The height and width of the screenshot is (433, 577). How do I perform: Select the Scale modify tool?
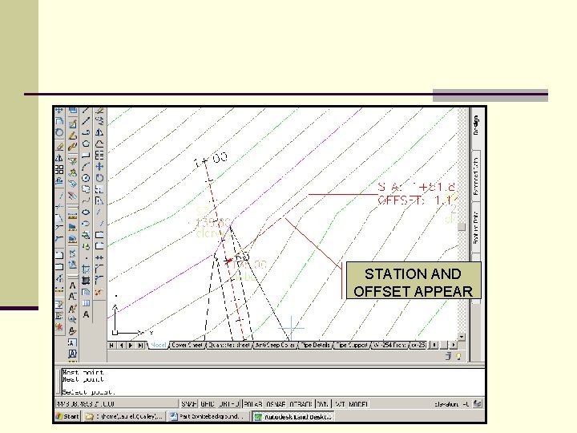(x=99, y=189)
